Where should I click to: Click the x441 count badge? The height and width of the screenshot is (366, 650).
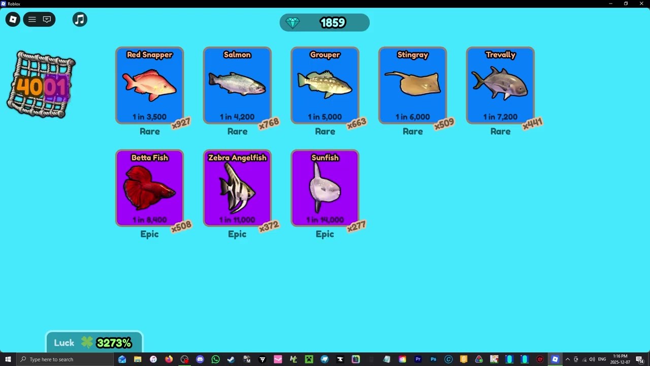click(x=532, y=124)
